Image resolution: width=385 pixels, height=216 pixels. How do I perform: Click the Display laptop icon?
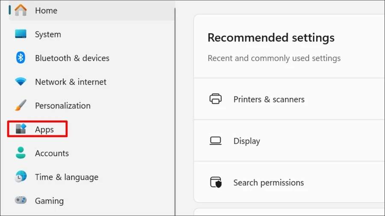216,141
